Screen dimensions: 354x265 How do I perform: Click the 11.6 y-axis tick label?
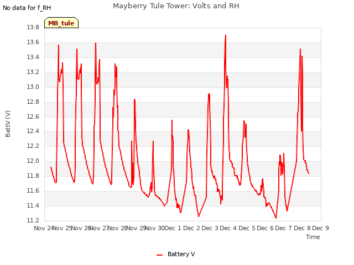pos(33,191)
